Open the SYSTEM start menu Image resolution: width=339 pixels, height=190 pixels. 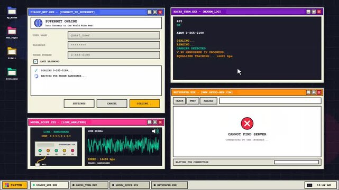click(x=15, y=185)
